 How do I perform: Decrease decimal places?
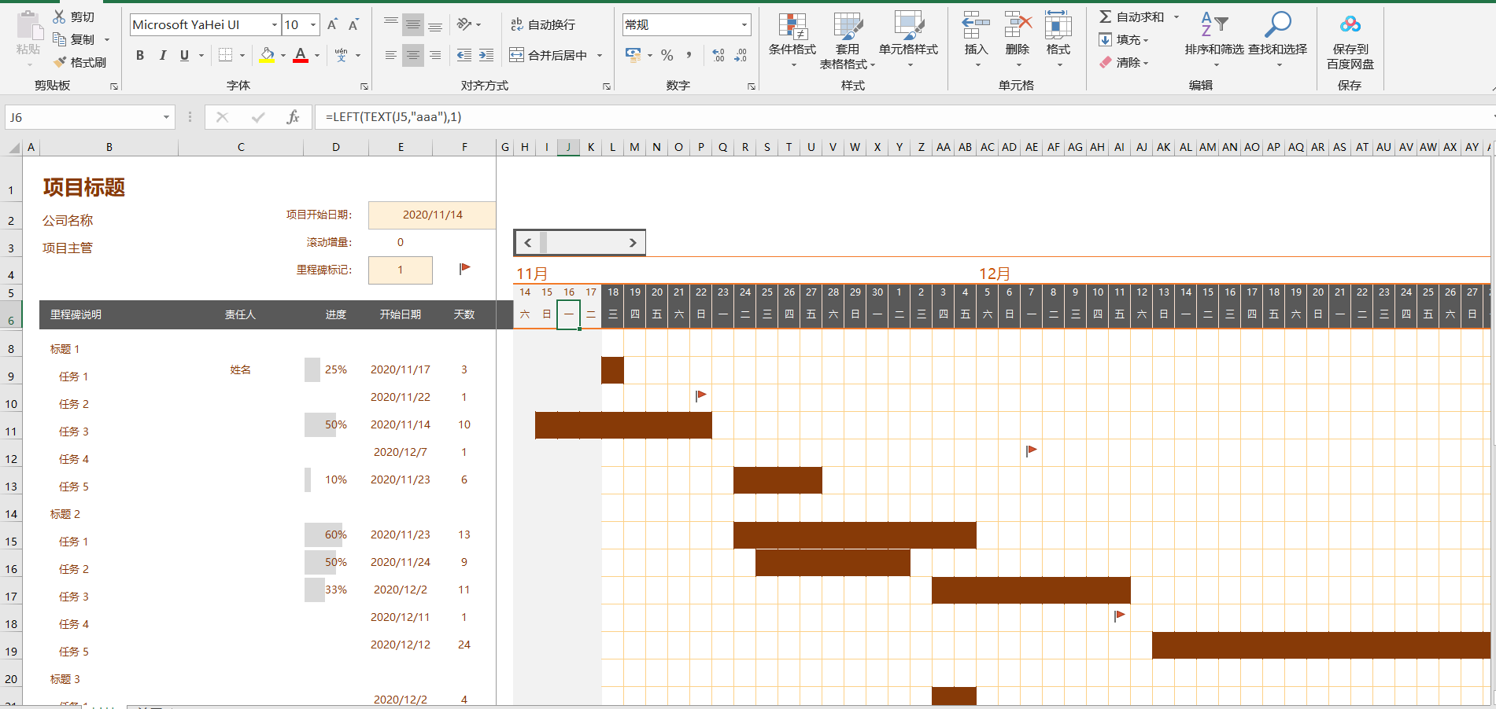pyautogui.click(x=741, y=55)
